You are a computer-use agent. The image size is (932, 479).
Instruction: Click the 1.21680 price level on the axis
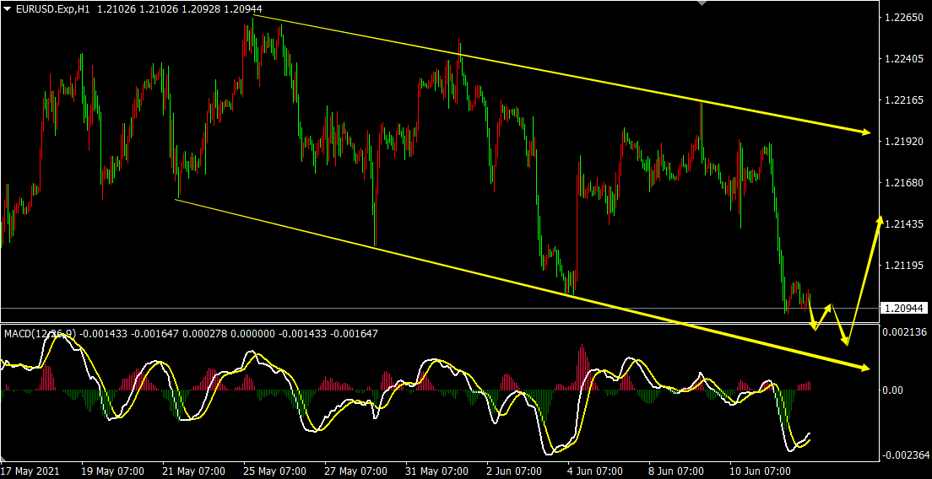click(x=902, y=182)
